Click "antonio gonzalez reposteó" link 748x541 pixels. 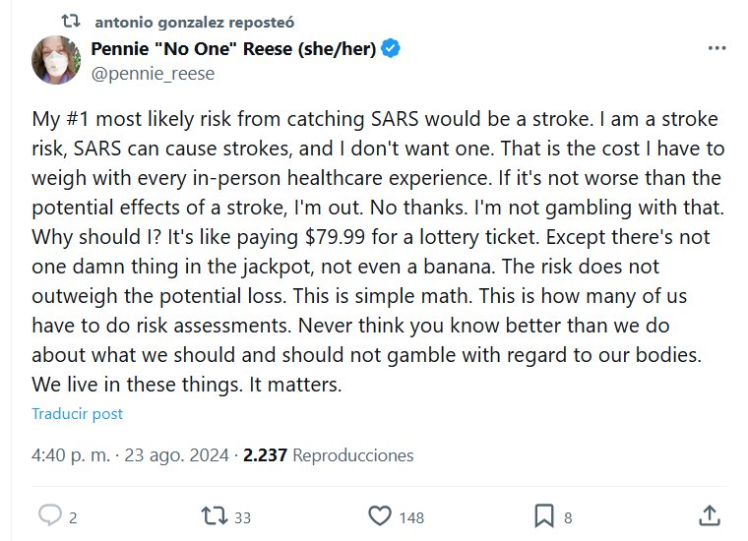click(x=196, y=22)
